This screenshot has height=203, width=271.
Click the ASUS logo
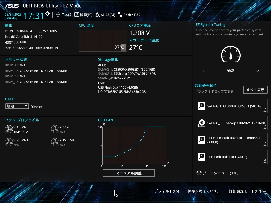(x=12, y=6)
